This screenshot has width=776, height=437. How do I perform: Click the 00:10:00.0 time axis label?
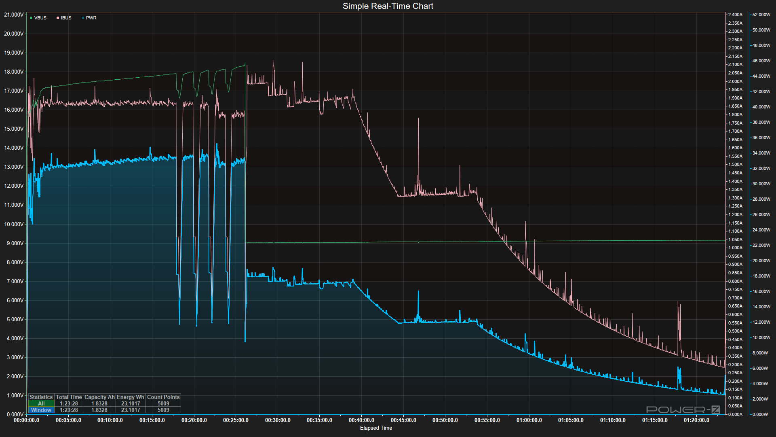110,420
